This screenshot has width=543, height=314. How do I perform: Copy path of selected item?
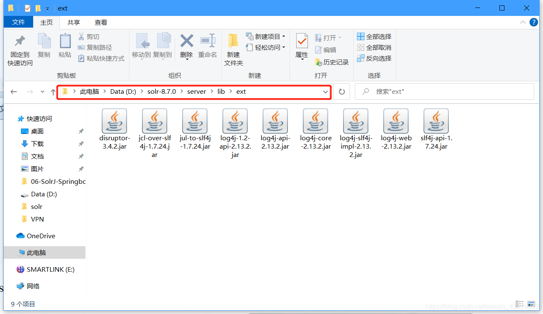tap(95, 48)
